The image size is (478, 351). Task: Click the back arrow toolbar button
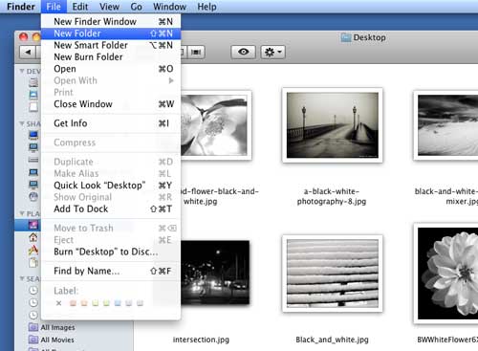(x=28, y=52)
